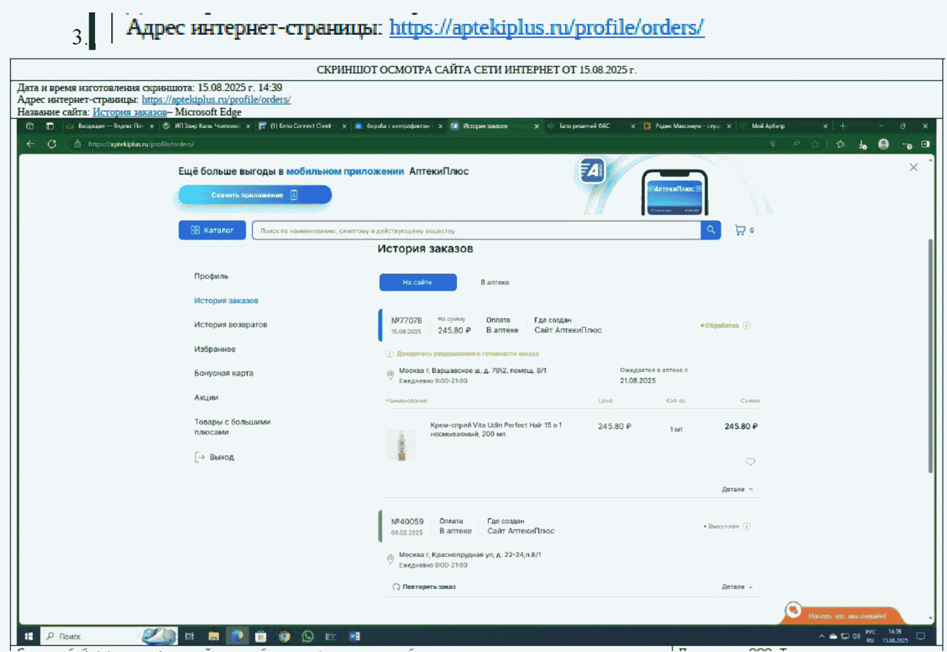
Task: Open the notification center icon
Action: [920, 636]
